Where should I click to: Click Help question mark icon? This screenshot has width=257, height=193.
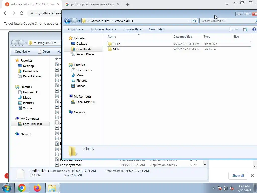coord(254,29)
